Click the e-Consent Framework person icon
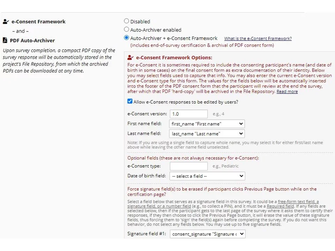The width and height of the screenshot is (335, 251). [x=6, y=21]
